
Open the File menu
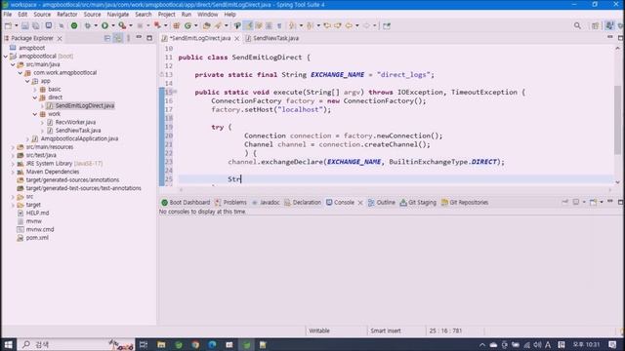point(8,15)
